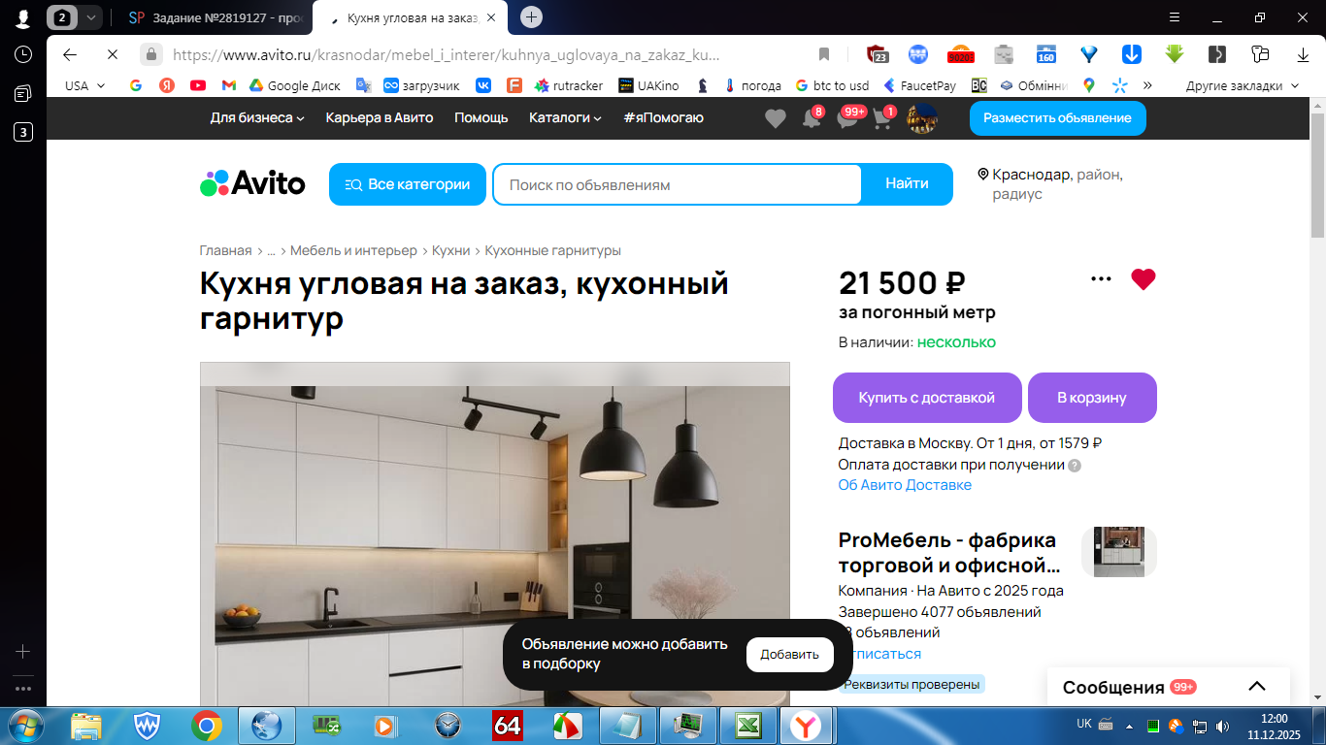
Task: Open the green download arrow extension
Action: click(x=1175, y=54)
